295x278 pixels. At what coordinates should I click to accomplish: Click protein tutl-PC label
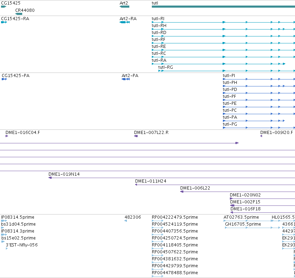pyautogui.click(x=230, y=110)
